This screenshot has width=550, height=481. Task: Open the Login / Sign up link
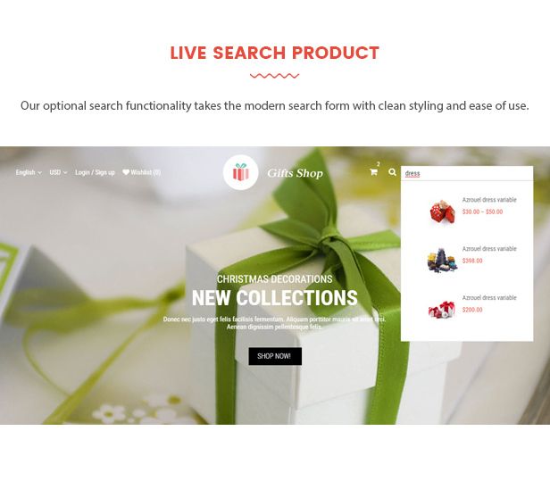[x=95, y=172]
